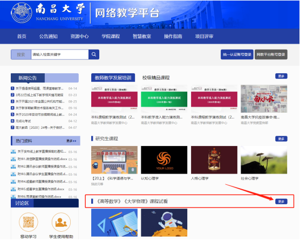Click the Nanchang University logo emblem
Screen dimensions: 300x242
coord(22,13)
